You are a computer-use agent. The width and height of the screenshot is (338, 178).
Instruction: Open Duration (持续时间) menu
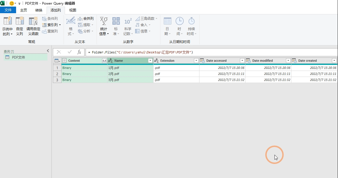point(191,26)
